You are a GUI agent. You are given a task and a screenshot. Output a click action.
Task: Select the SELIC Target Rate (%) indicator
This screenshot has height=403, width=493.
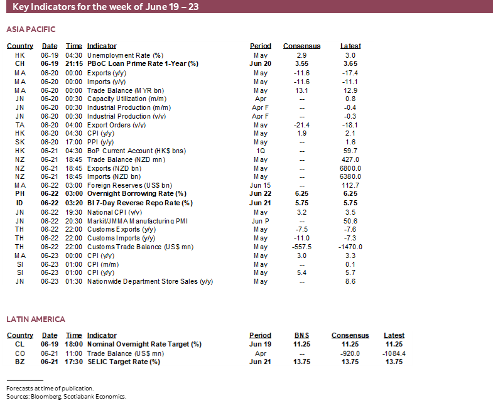coord(124,362)
